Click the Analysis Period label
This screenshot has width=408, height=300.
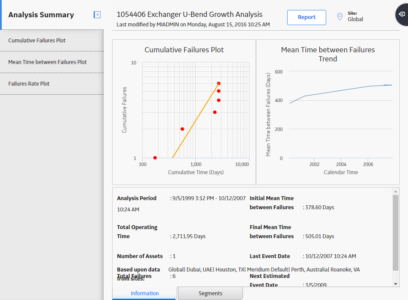[x=136, y=198]
